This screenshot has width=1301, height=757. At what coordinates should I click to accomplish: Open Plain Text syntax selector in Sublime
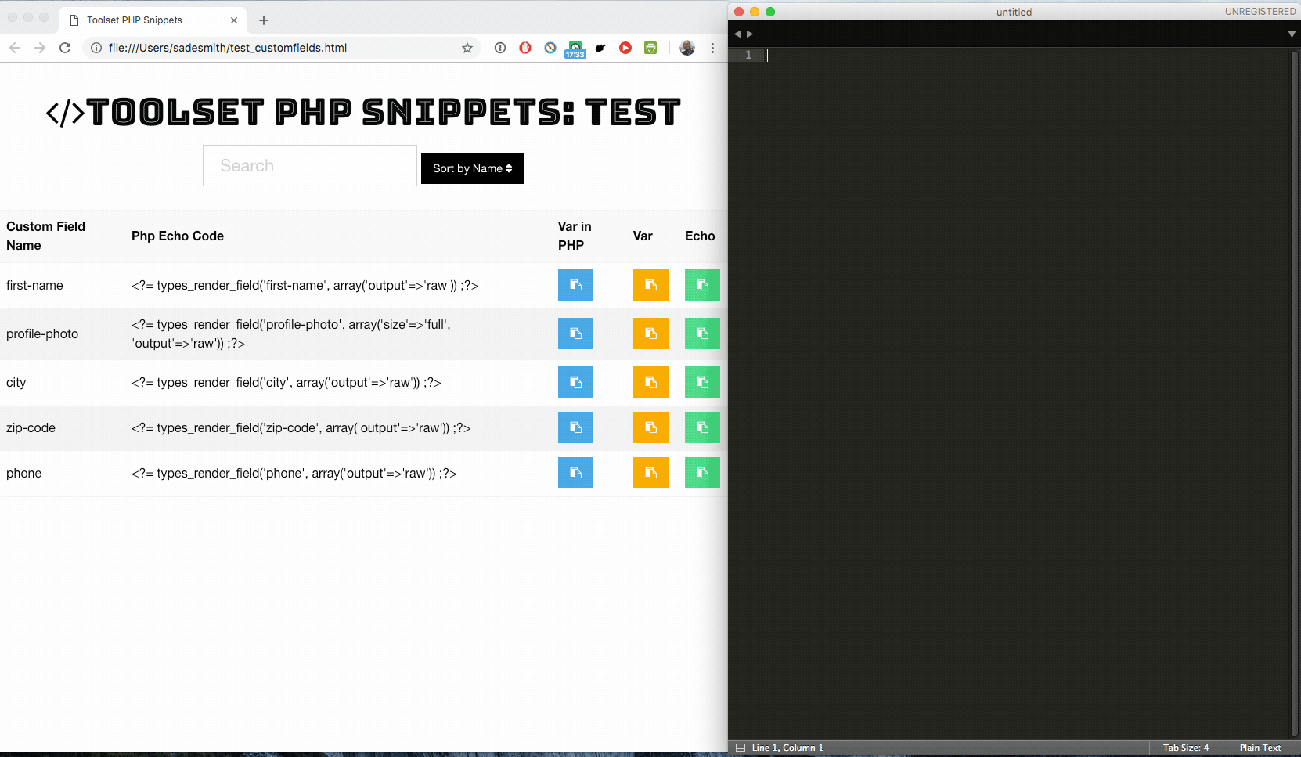click(1260, 748)
